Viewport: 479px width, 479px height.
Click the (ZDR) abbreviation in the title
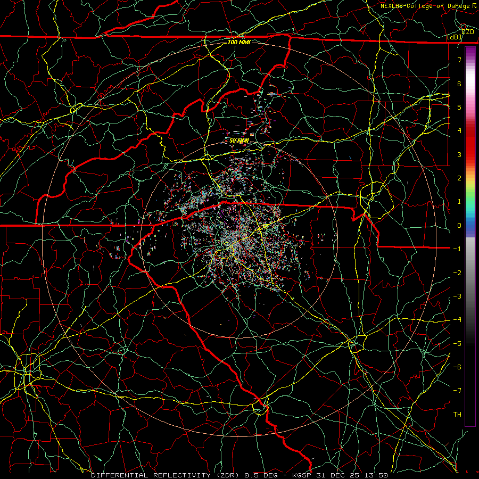pyautogui.click(x=228, y=475)
